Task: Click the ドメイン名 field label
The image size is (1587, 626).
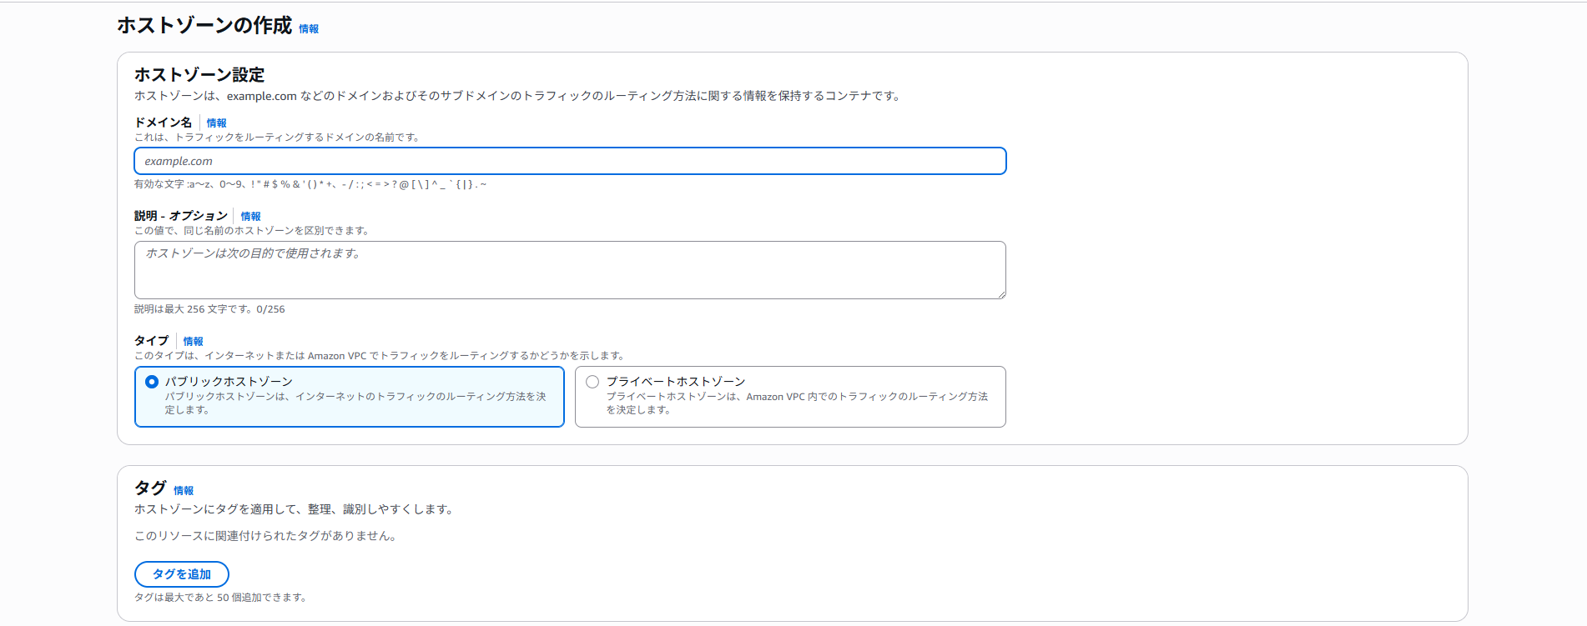Action: 163,123
